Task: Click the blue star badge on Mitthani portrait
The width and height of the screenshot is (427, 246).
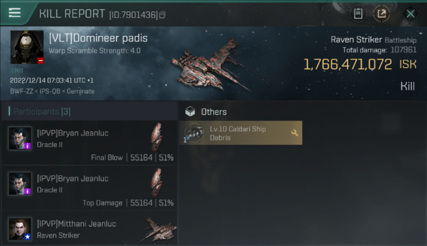Action: coord(28,236)
